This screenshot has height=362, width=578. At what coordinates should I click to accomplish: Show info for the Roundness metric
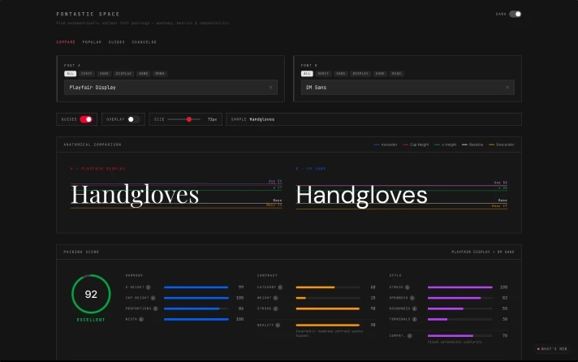click(x=414, y=308)
